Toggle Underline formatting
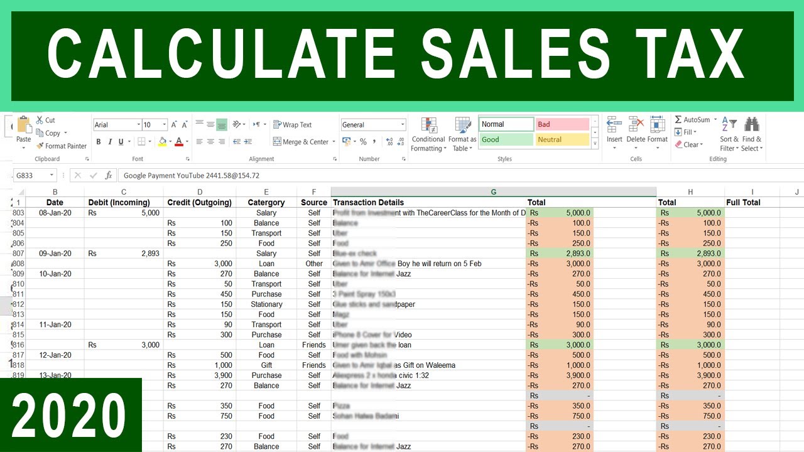Screen dimensions: 804x452 tap(121, 142)
